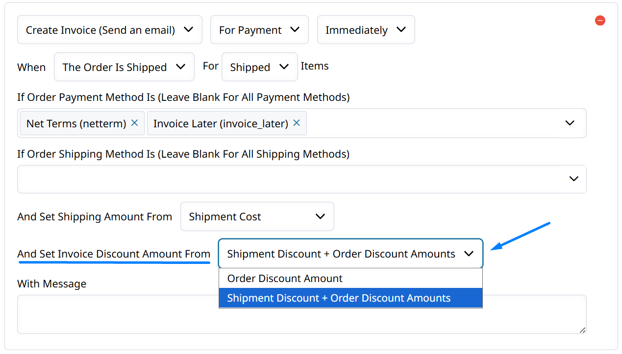Open the Shipment Cost dropdown
This screenshot has height=354, width=622.
click(257, 216)
